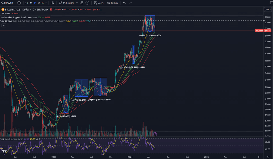Expand the timeframe interval dropdown chevron
273x159 pixels.
(46, 3)
